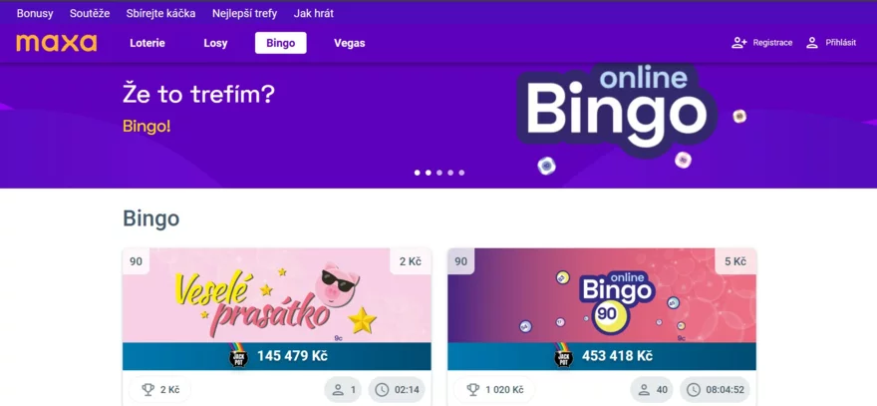
Task: Click the trophy icon showing 2 Kč
Action: (147, 389)
